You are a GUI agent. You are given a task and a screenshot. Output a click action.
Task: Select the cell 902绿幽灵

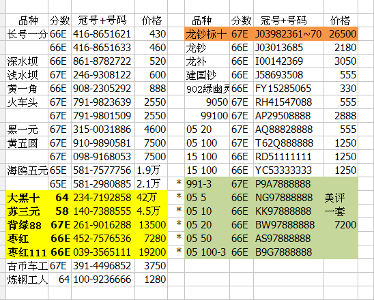click(207, 89)
